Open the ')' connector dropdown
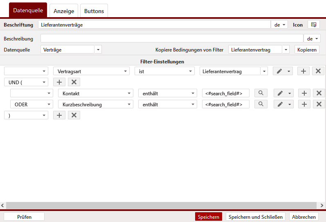Image resolution: width=326 pixels, height=222 pixels. coord(26,115)
